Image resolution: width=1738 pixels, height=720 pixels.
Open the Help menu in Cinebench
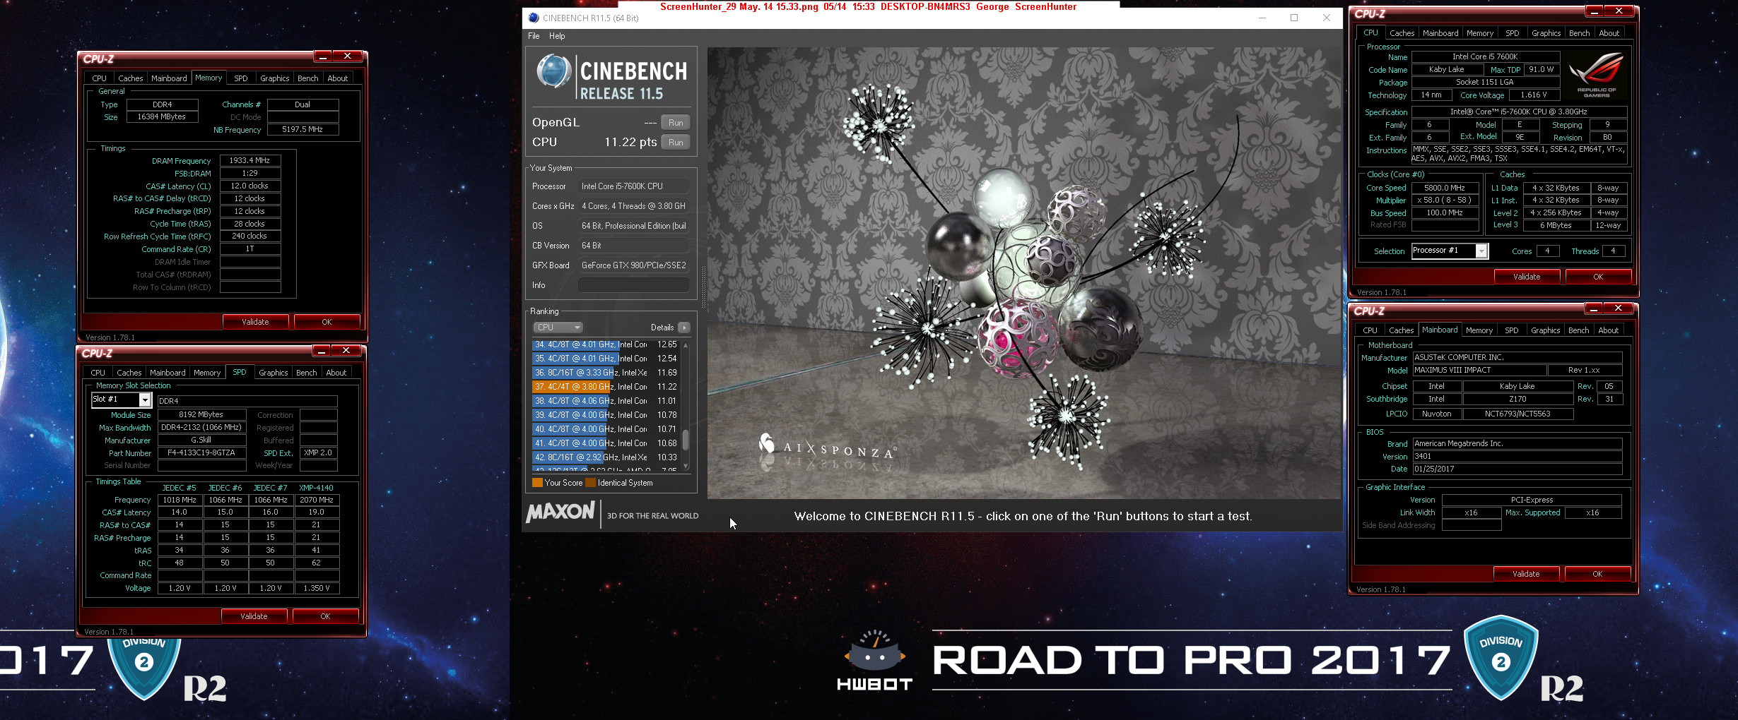point(557,36)
